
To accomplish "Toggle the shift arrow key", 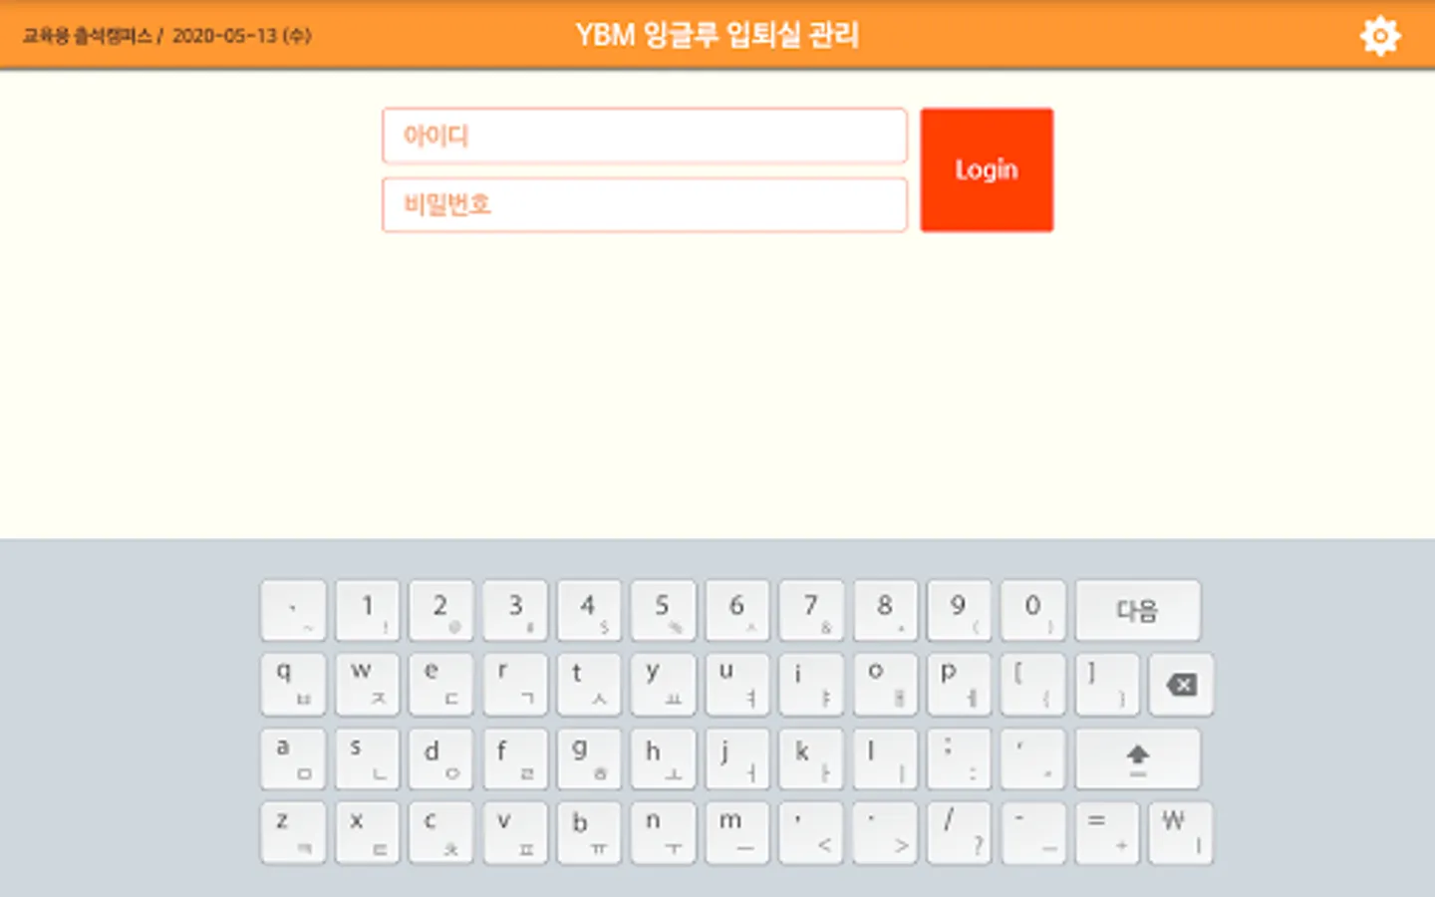I will pos(1137,759).
